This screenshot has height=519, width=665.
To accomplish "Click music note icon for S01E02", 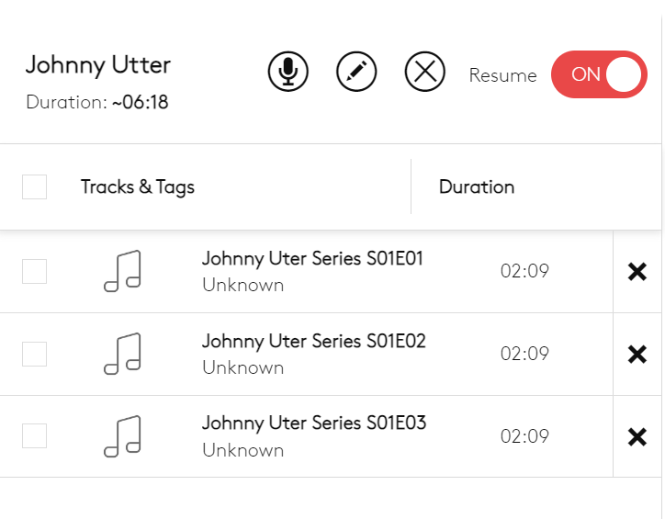I will point(123,355).
